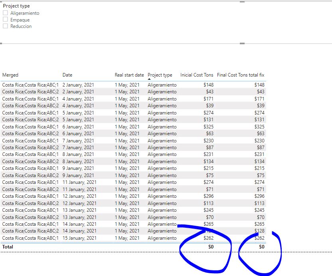
Task: Select the 15 January, 2021 date cell
Action: [x=79, y=238]
